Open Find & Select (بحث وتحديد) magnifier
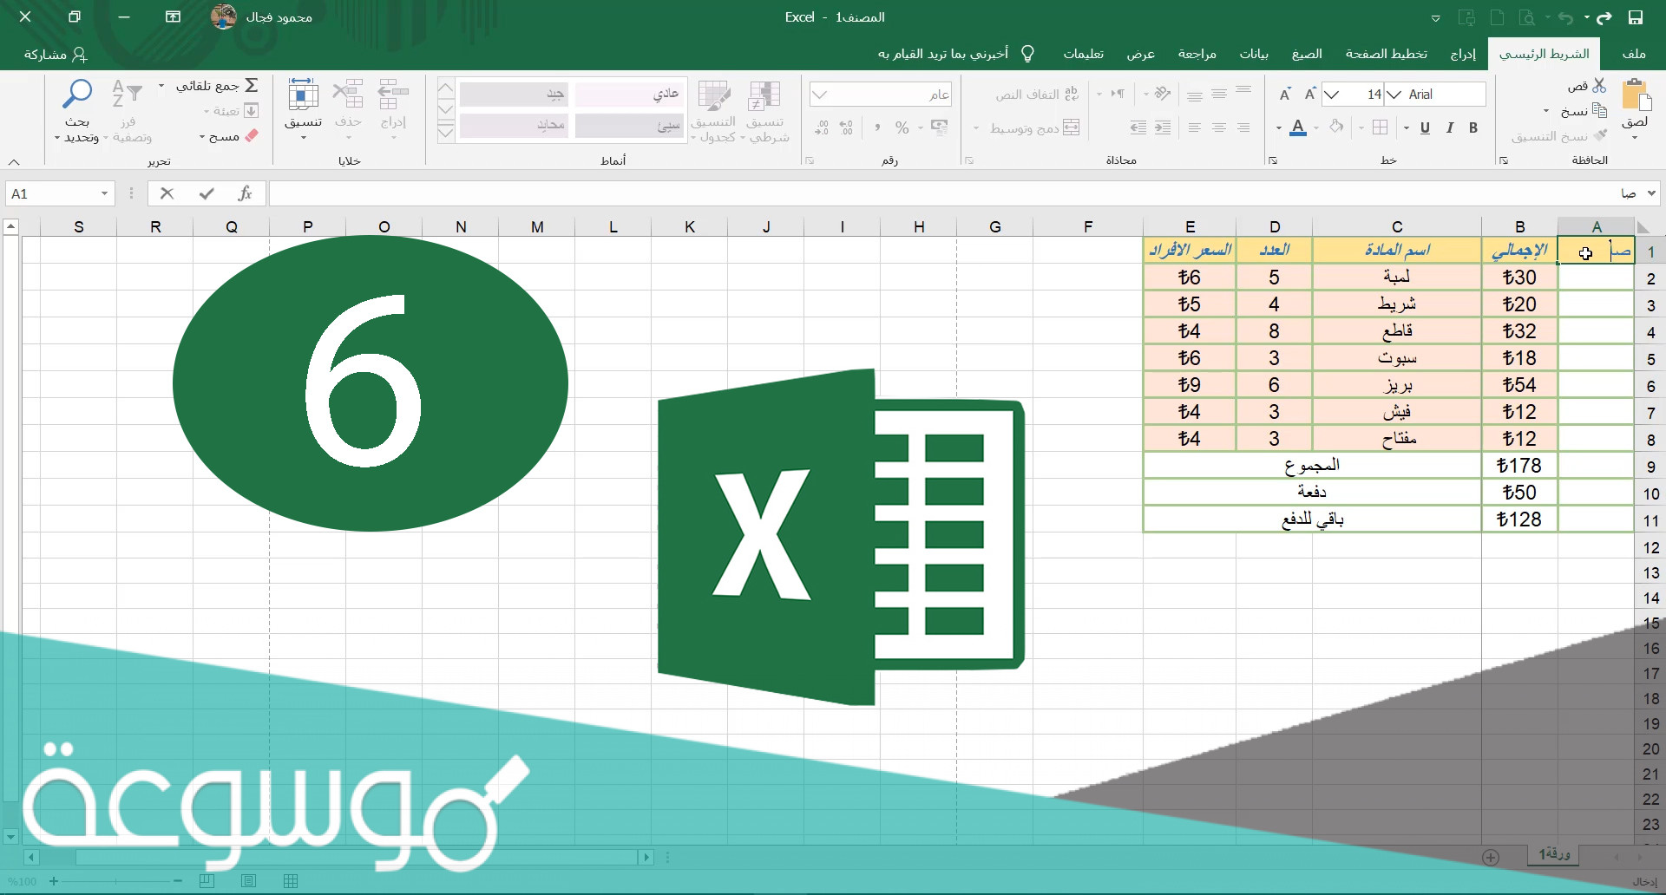1666x895 pixels. pos(78,95)
